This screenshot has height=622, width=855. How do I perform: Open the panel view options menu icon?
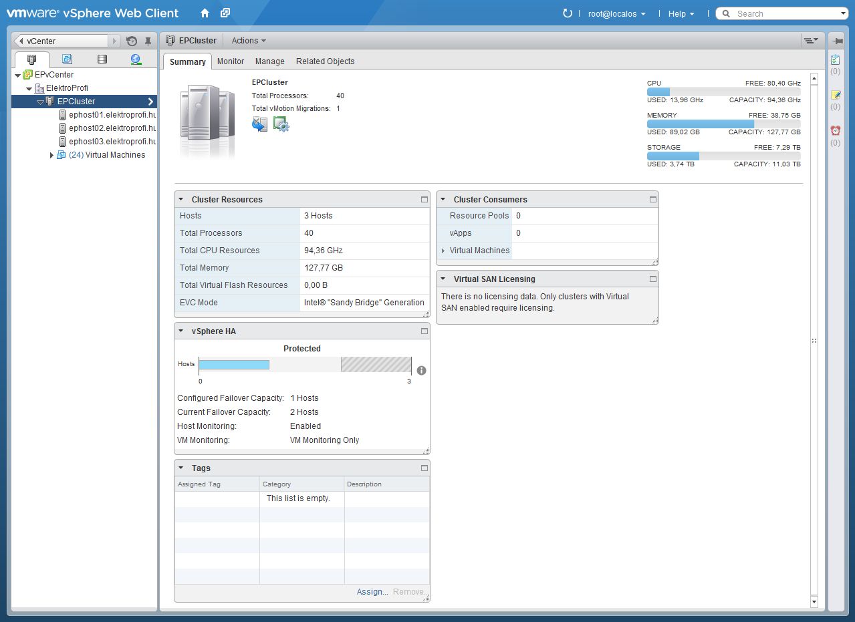coord(811,41)
